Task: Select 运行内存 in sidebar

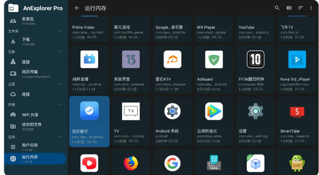Action: [35, 159]
